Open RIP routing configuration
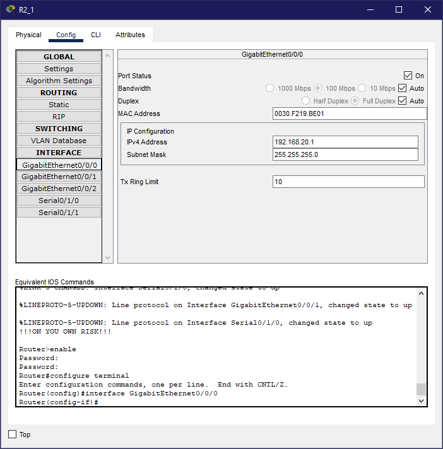Image resolution: width=443 pixels, height=449 pixels. 59,117
